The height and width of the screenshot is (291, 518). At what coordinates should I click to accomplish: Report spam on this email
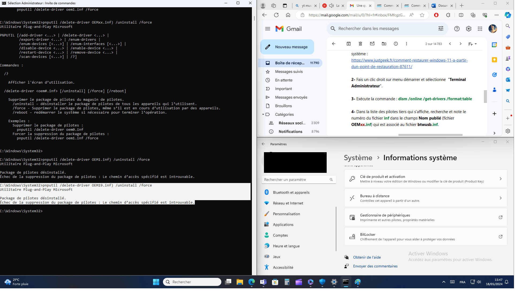tap(396, 44)
